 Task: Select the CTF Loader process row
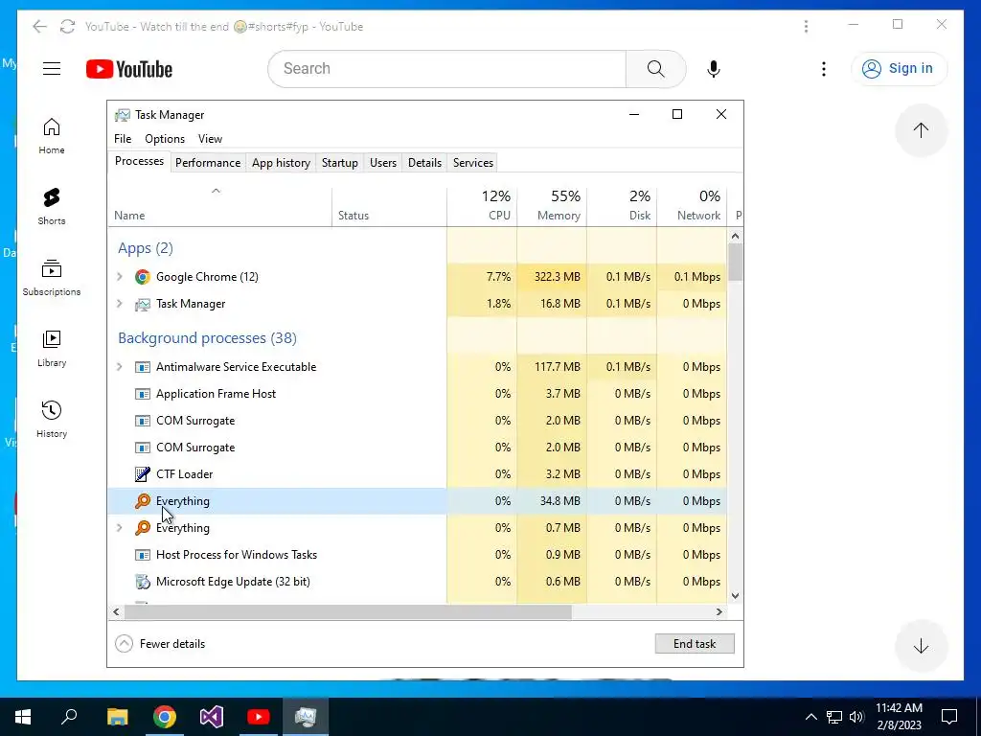(418, 474)
